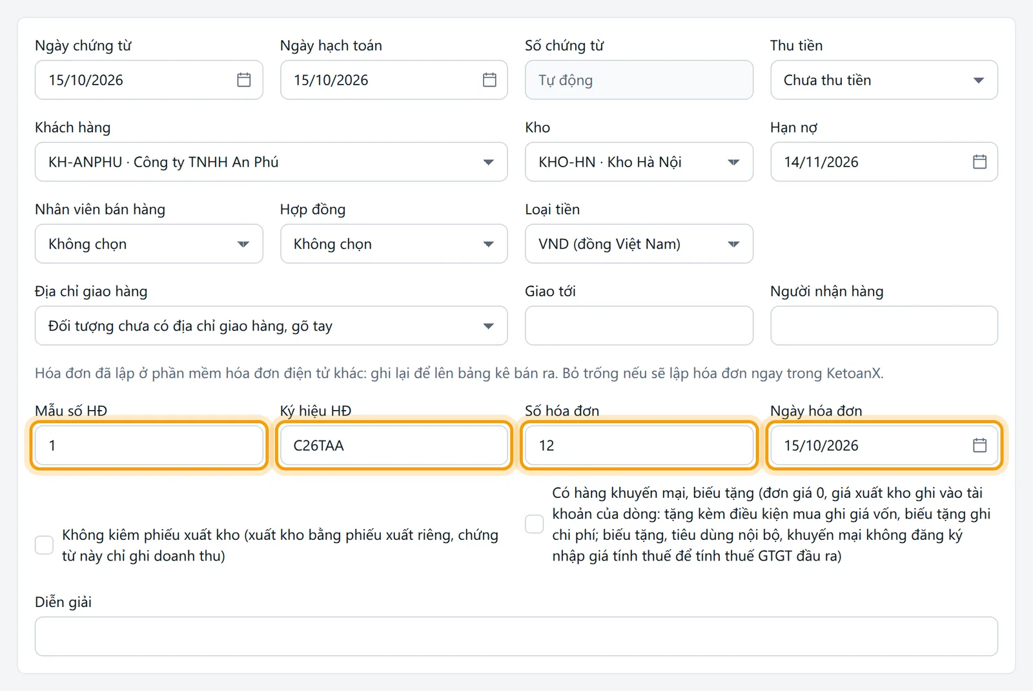Image resolution: width=1033 pixels, height=691 pixels.
Task: Enable Có hàng khuyến mại, biếu tặng checkbox
Action: pos(534,524)
